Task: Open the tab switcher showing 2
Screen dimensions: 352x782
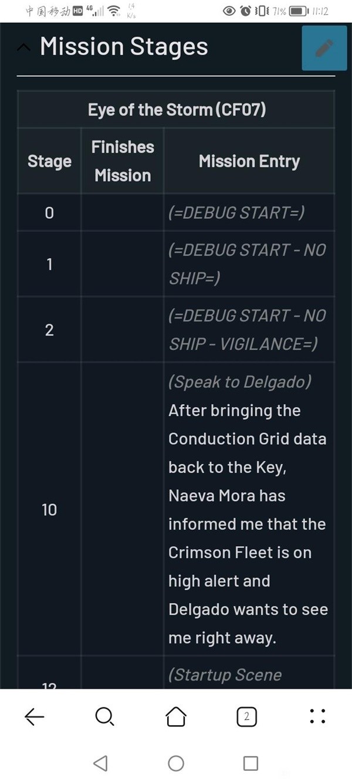Action: pyautogui.click(x=246, y=716)
